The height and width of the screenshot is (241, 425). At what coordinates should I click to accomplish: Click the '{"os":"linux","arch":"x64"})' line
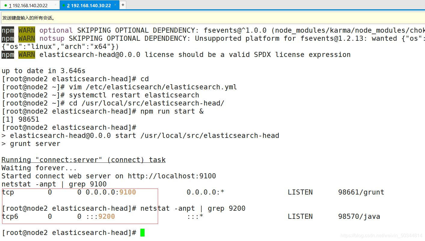pos(60,46)
